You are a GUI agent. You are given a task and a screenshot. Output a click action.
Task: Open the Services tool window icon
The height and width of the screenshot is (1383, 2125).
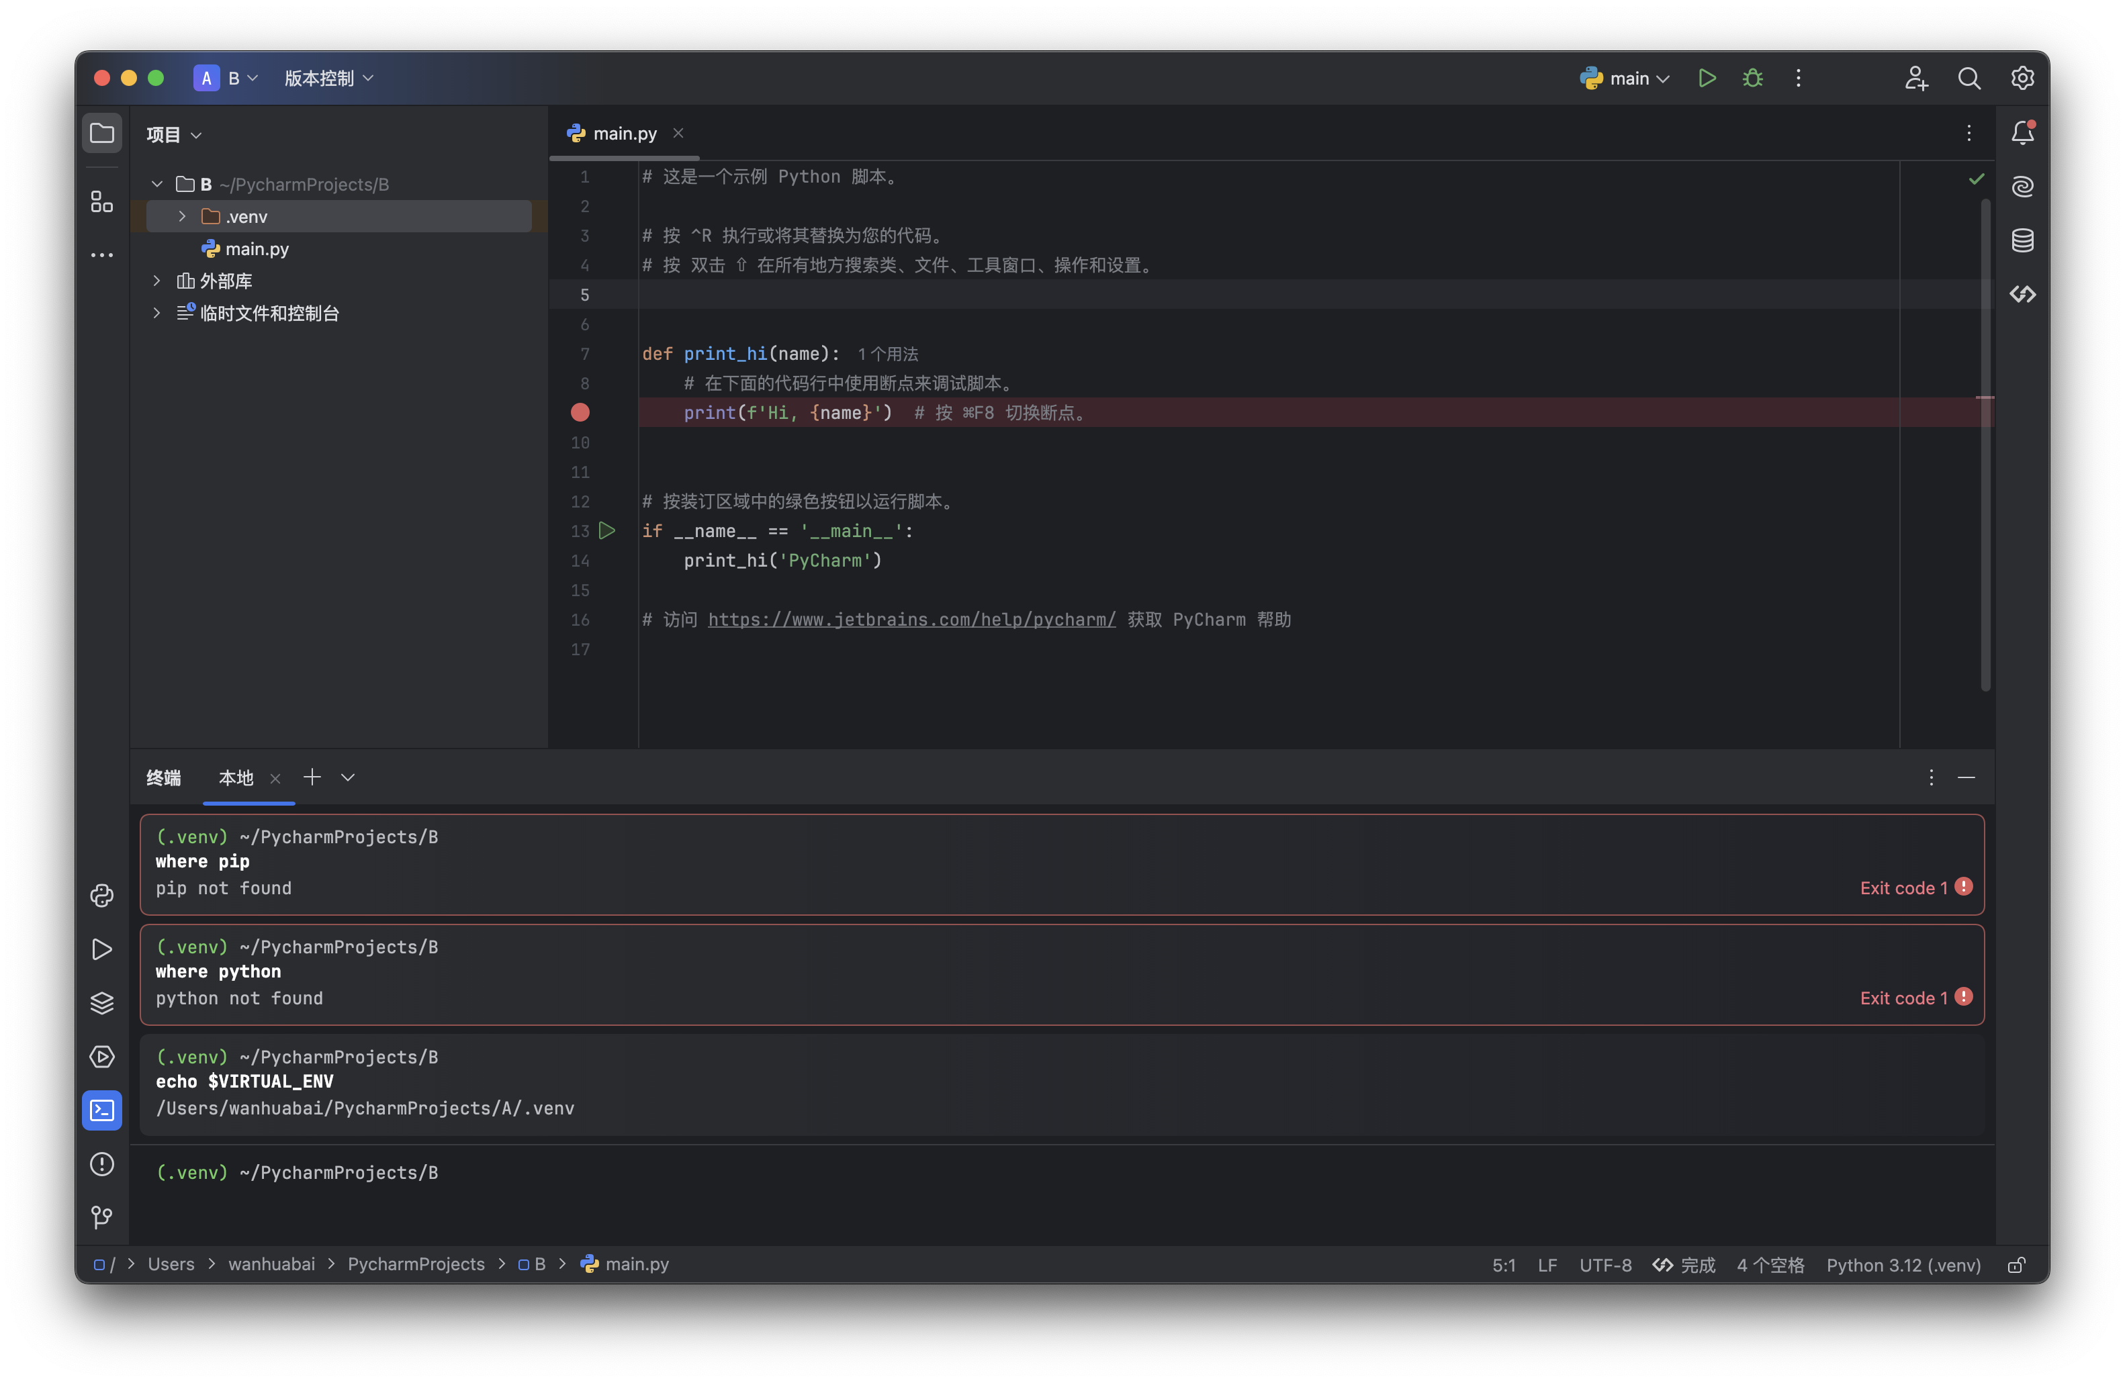102,1057
